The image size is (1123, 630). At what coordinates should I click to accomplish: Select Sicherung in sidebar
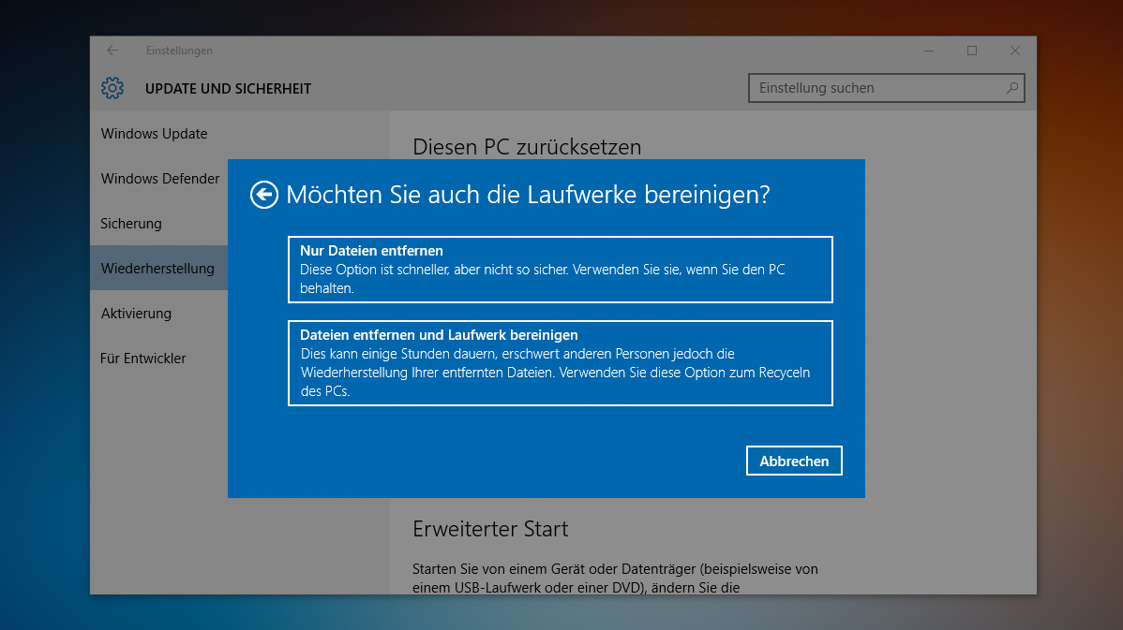pyautogui.click(x=131, y=224)
